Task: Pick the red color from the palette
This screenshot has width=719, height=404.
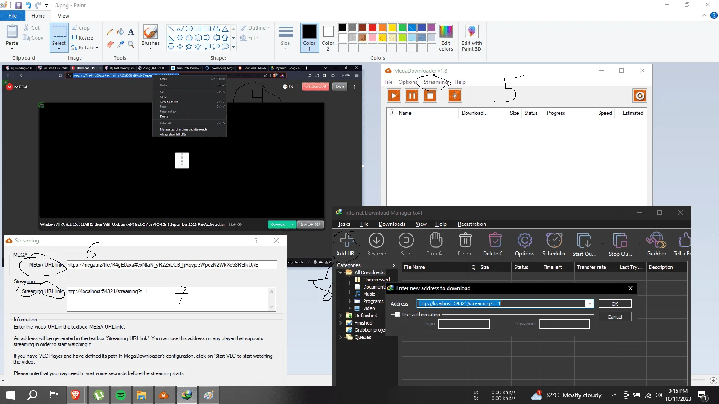Action: pyautogui.click(x=372, y=28)
